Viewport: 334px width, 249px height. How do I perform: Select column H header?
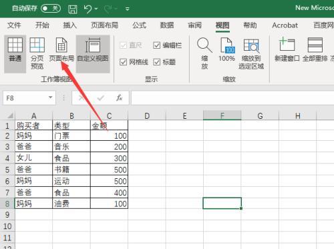pos(297,115)
